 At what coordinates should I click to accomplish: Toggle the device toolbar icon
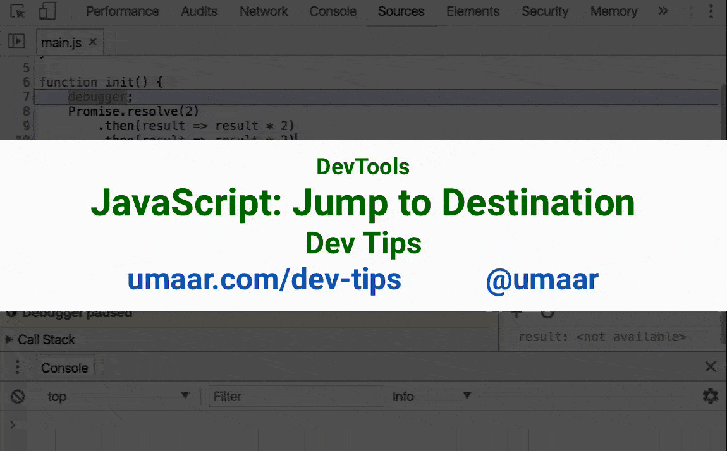[x=47, y=11]
